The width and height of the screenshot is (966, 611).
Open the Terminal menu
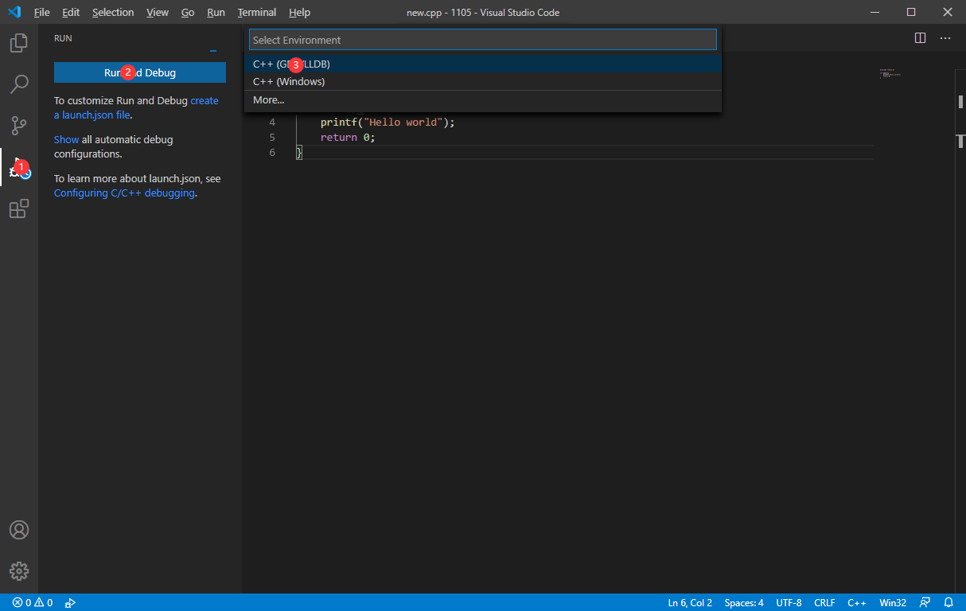[x=257, y=12]
